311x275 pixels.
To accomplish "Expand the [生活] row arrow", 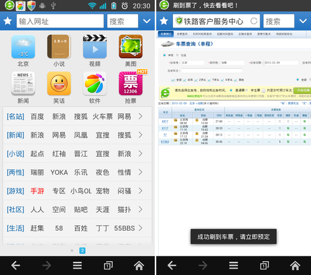I will (141, 228).
